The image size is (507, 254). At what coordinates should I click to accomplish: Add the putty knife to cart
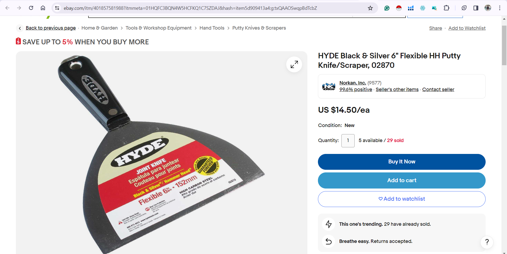[402, 180]
